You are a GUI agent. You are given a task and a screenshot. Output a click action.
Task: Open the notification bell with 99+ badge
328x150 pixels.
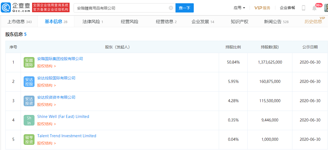(x=314, y=8)
